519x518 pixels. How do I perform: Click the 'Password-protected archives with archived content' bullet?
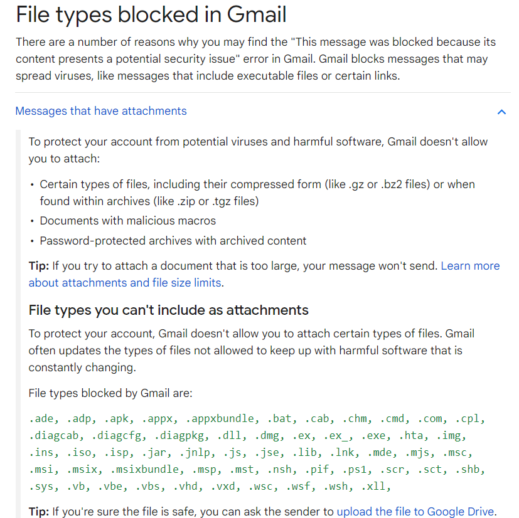(x=173, y=241)
